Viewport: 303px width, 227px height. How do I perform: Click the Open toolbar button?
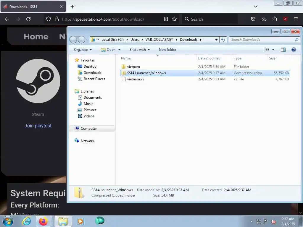point(108,50)
